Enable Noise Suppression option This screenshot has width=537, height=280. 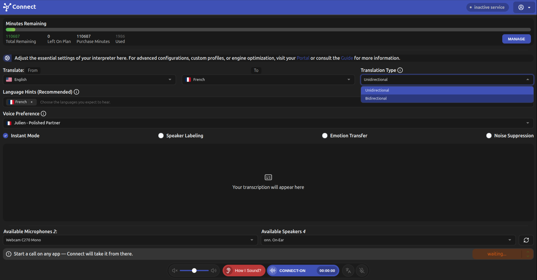click(489, 136)
